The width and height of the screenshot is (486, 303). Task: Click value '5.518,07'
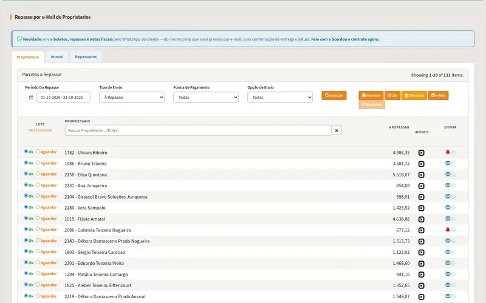401,175
